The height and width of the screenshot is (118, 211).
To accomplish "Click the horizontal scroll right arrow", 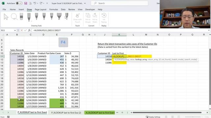I will (207, 113).
